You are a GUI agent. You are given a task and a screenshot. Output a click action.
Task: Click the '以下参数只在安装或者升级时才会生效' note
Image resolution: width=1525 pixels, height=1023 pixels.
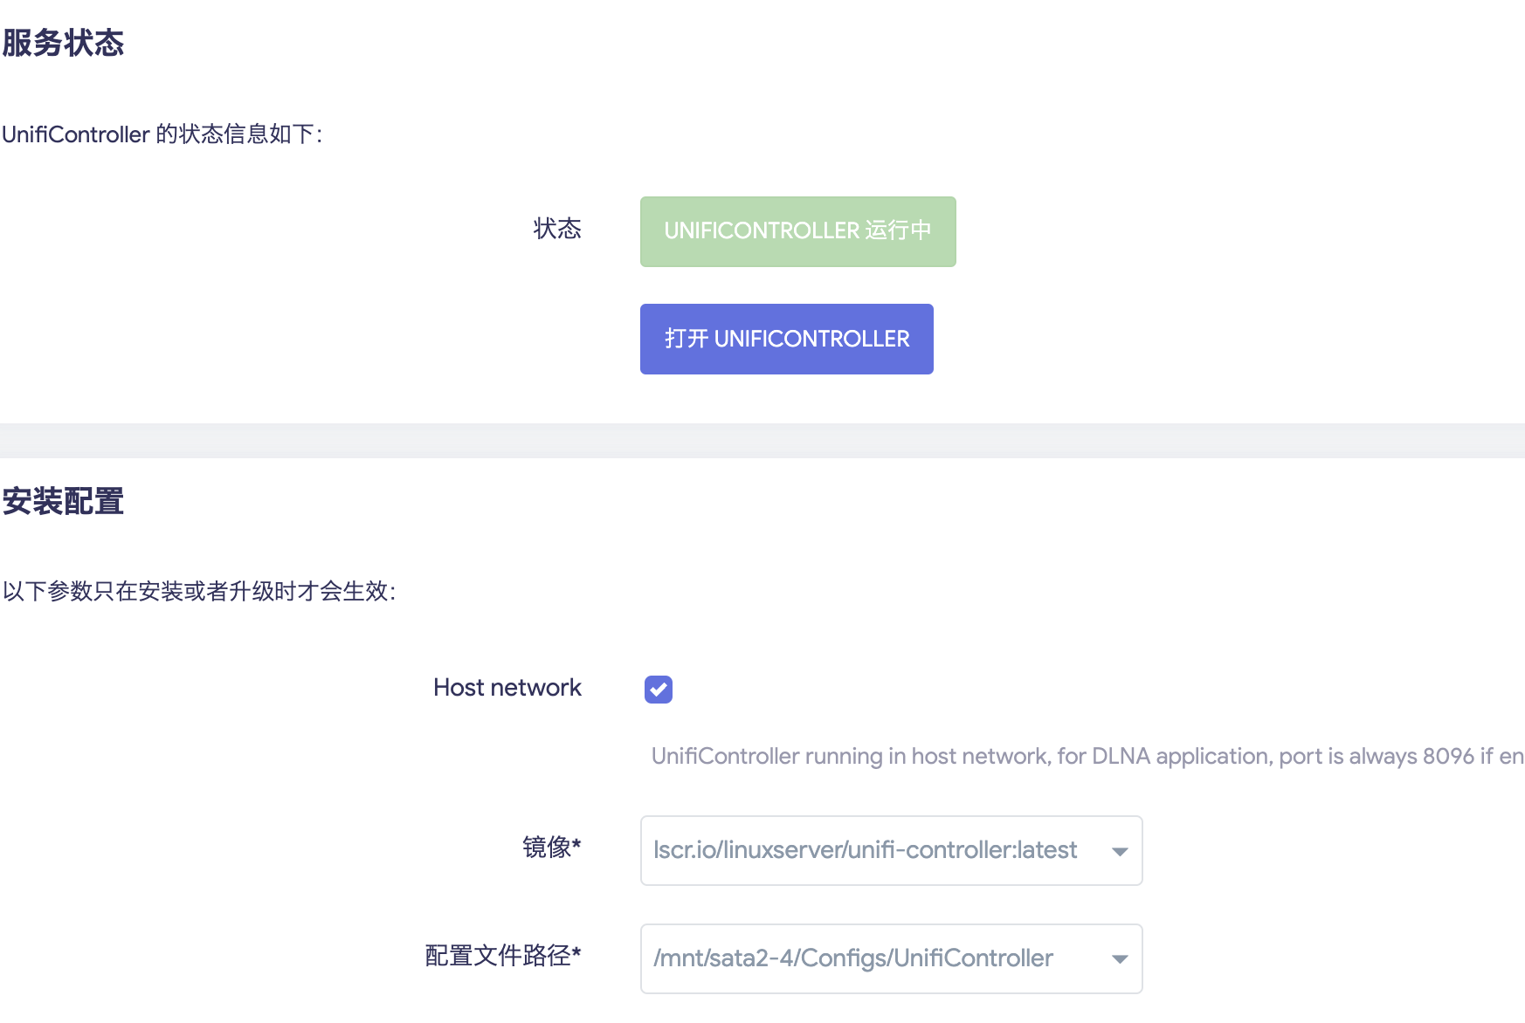tap(199, 592)
